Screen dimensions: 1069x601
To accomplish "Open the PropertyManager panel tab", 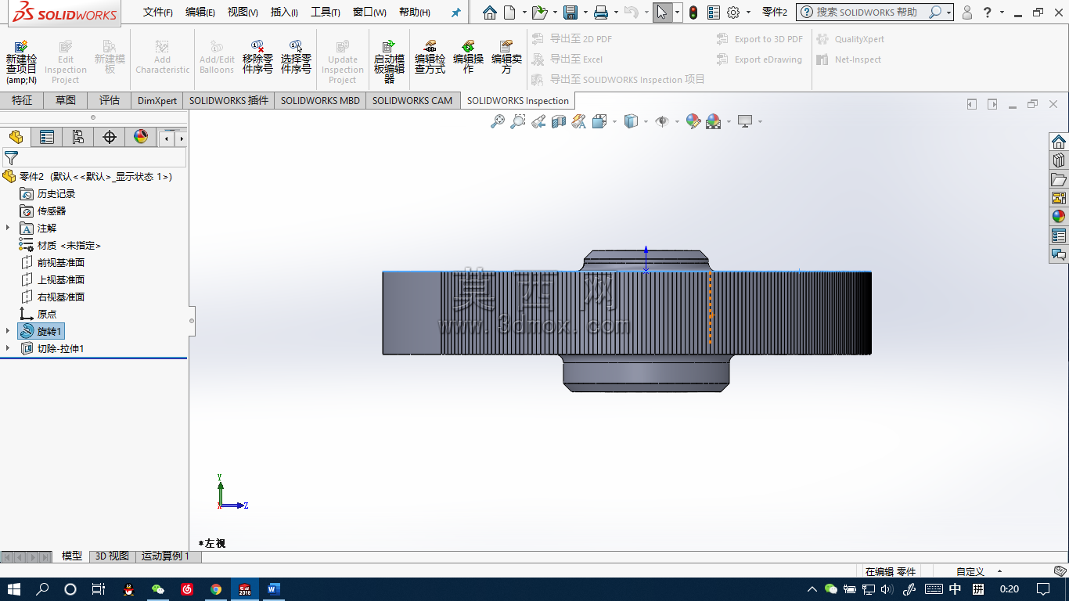I will point(47,138).
